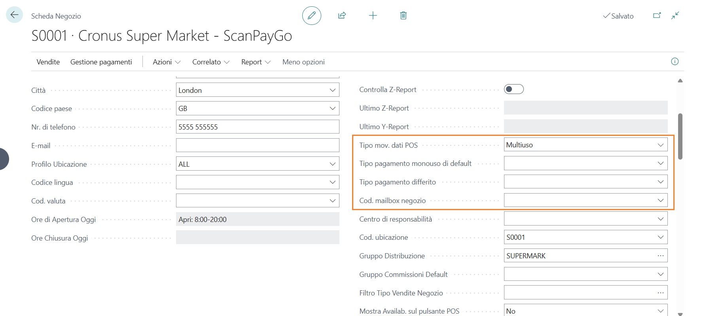Collapse the page with arrows icon

pyautogui.click(x=675, y=16)
